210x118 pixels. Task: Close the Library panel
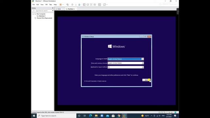(52, 8)
